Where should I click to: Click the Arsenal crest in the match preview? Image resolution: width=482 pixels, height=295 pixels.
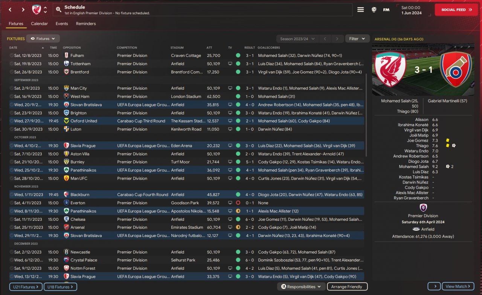tap(456, 70)
